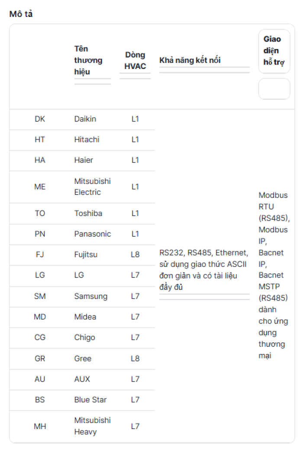
Task: Select the Samsung brand cell
Action: click(x=90, y=296)
